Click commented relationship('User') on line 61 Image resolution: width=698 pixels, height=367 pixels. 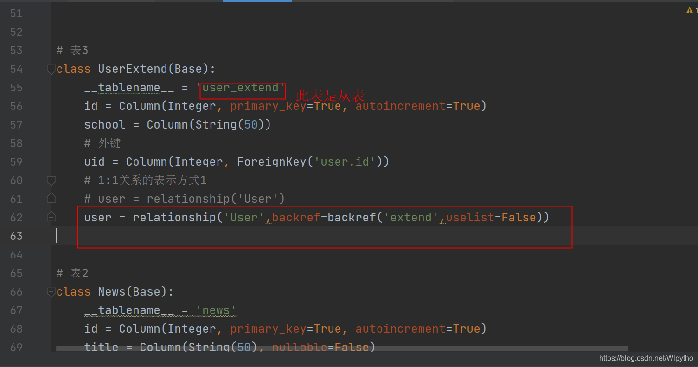click(216, 199)
